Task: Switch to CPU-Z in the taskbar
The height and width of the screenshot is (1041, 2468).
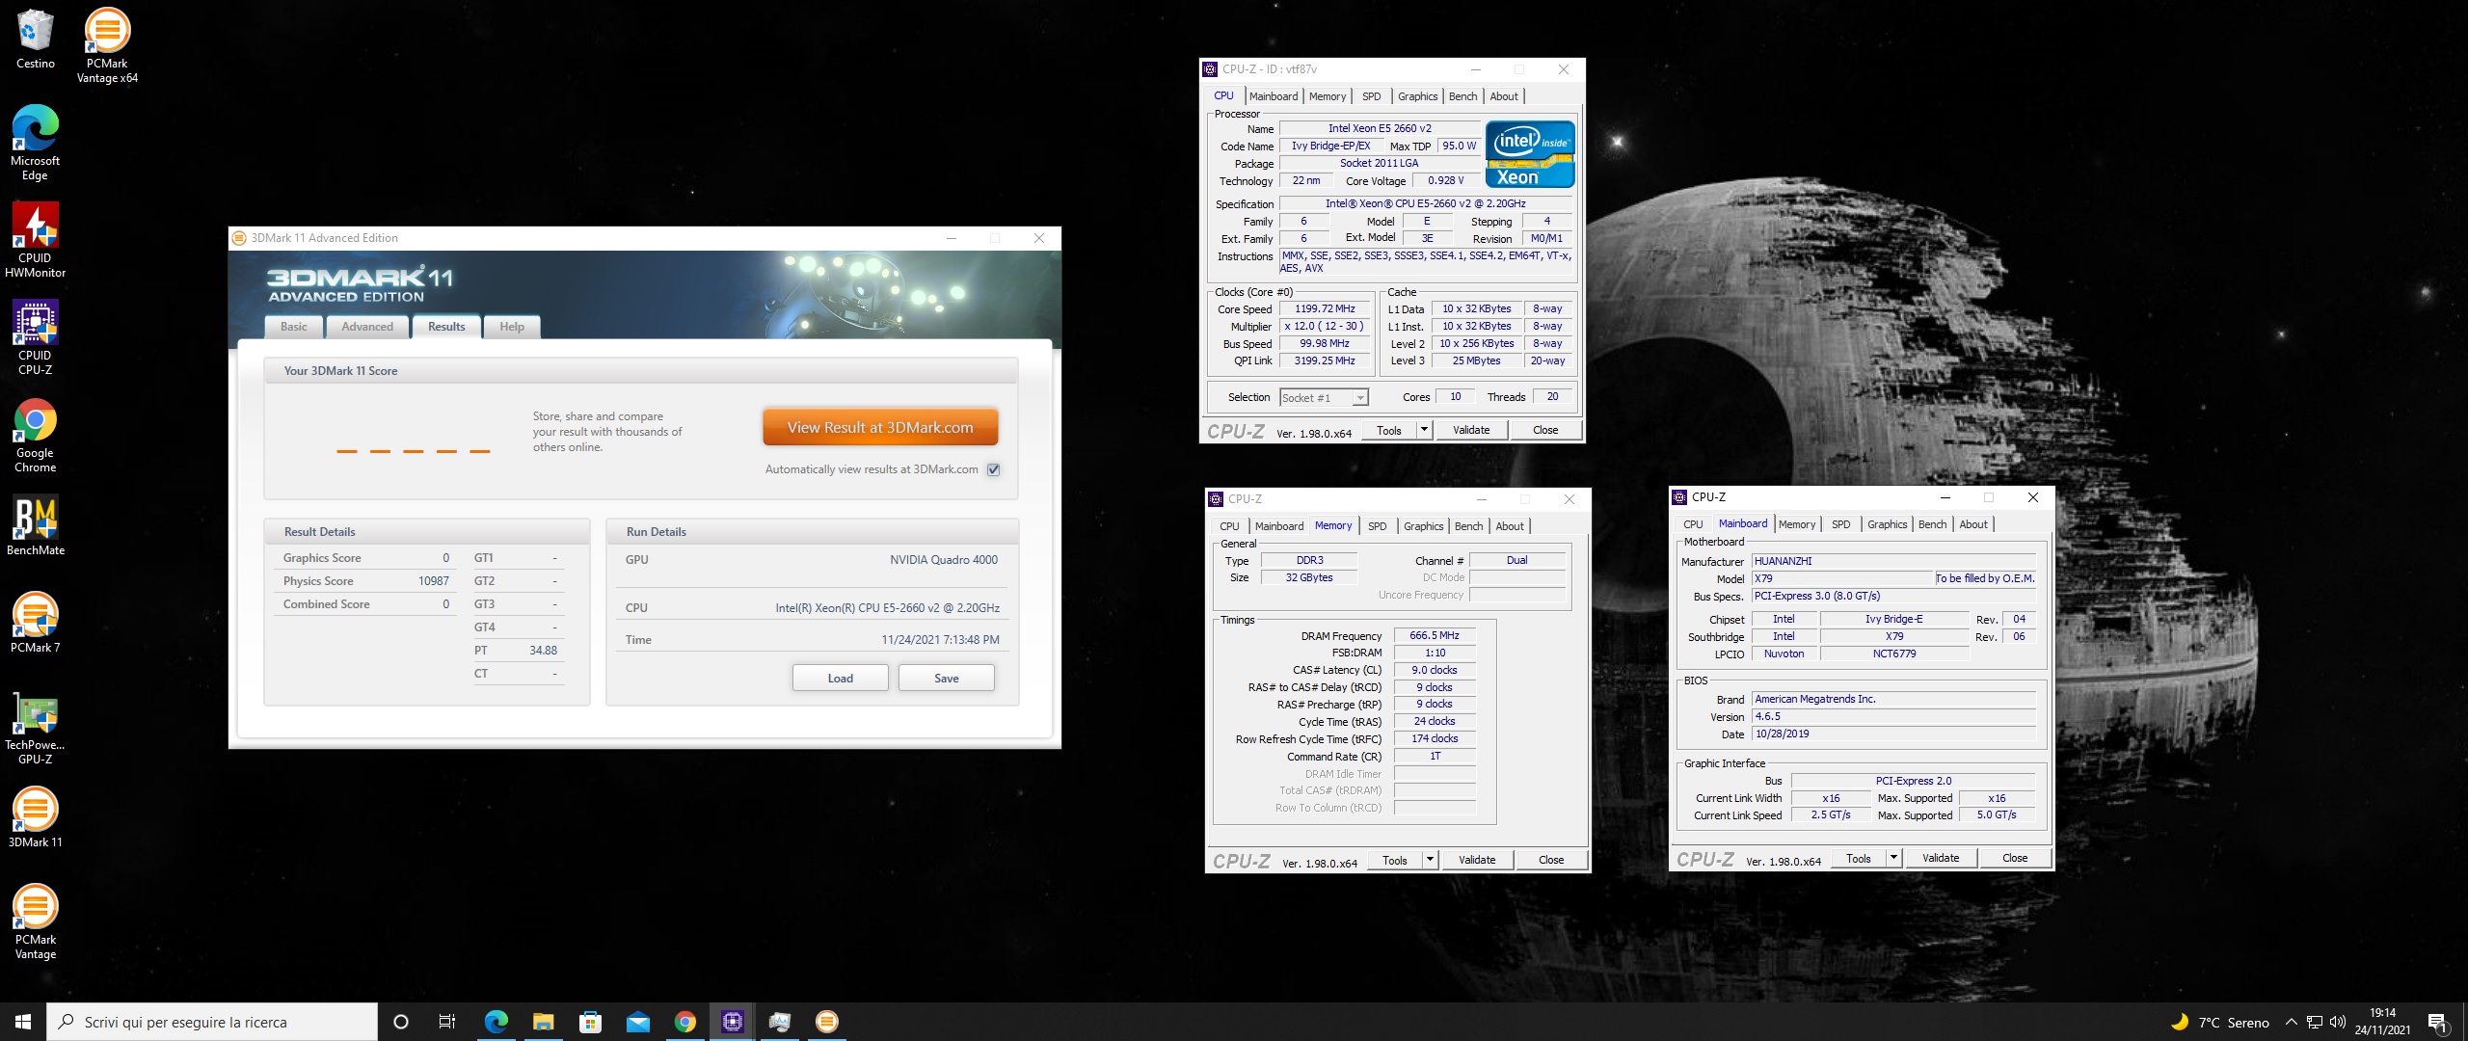Action: pyautogui.click(x=733, y=1022)
